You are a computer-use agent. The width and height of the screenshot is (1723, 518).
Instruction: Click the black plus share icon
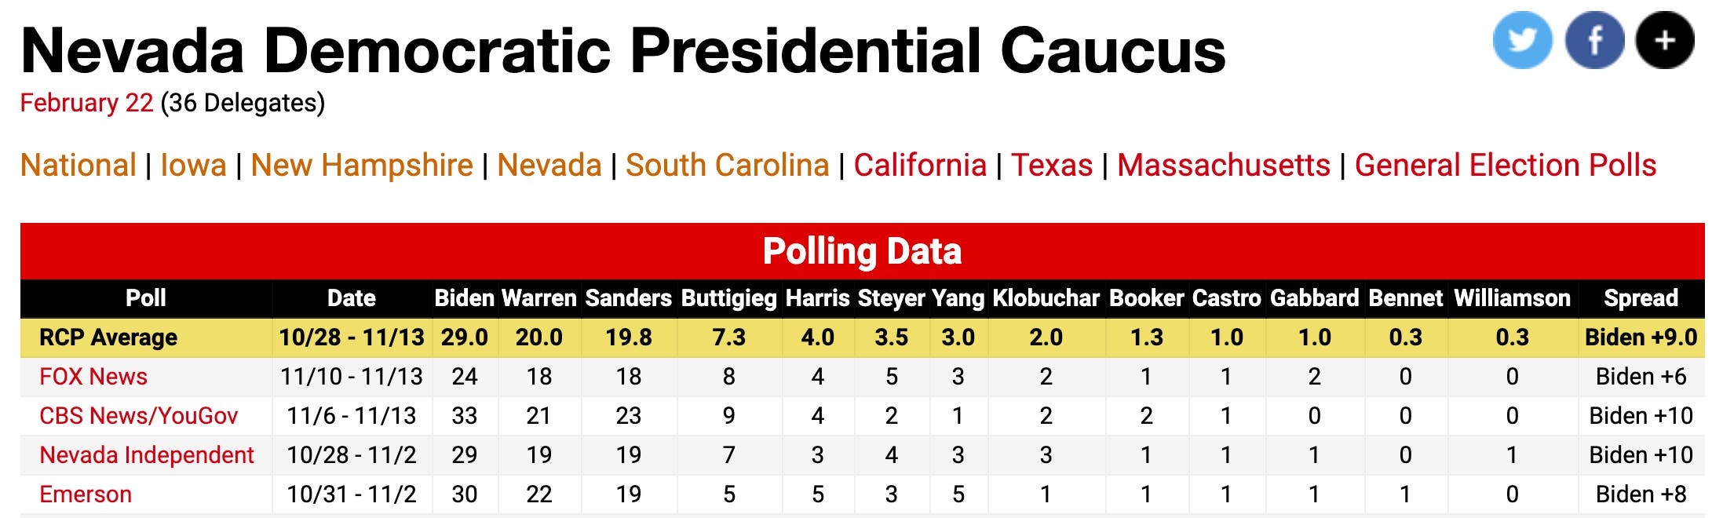pos(1664,40)
